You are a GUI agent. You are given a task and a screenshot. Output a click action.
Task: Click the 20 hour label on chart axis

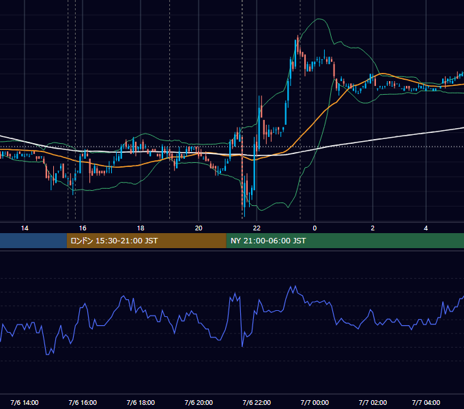199,228
